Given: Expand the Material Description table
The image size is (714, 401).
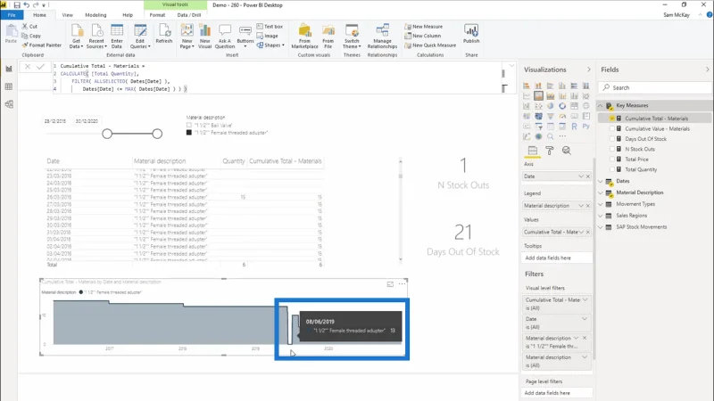Looking at the screenshot, I should click(601, 192).
